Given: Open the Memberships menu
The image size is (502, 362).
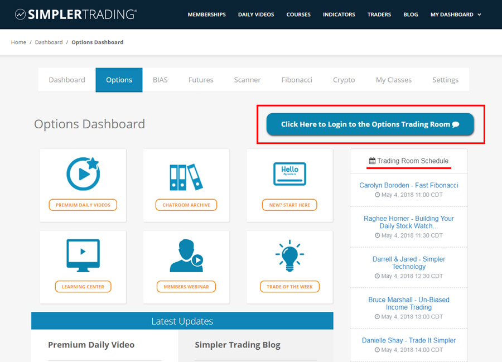Looking at the screenshot, I should (x=206, y=15).
